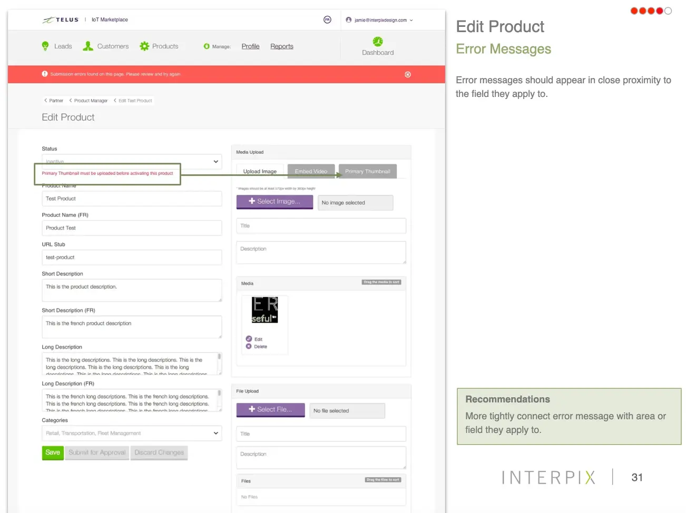Click the Edit icon under media thumbnail
The height and width of the screenshot is (513, 686).
[249, 339]
